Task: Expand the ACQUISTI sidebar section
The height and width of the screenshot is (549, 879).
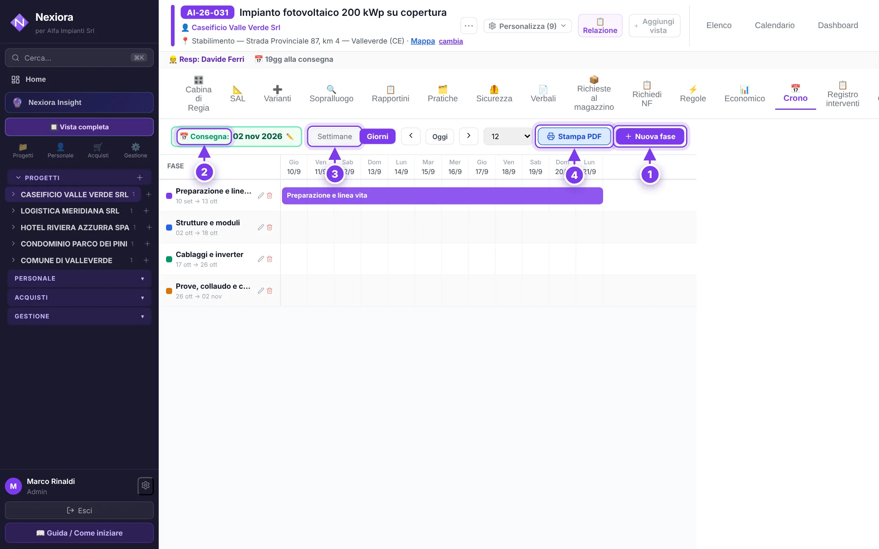Action: (79, 298)
